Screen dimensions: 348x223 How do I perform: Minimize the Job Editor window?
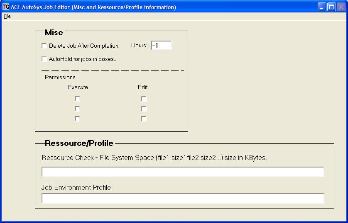[322, 7]
